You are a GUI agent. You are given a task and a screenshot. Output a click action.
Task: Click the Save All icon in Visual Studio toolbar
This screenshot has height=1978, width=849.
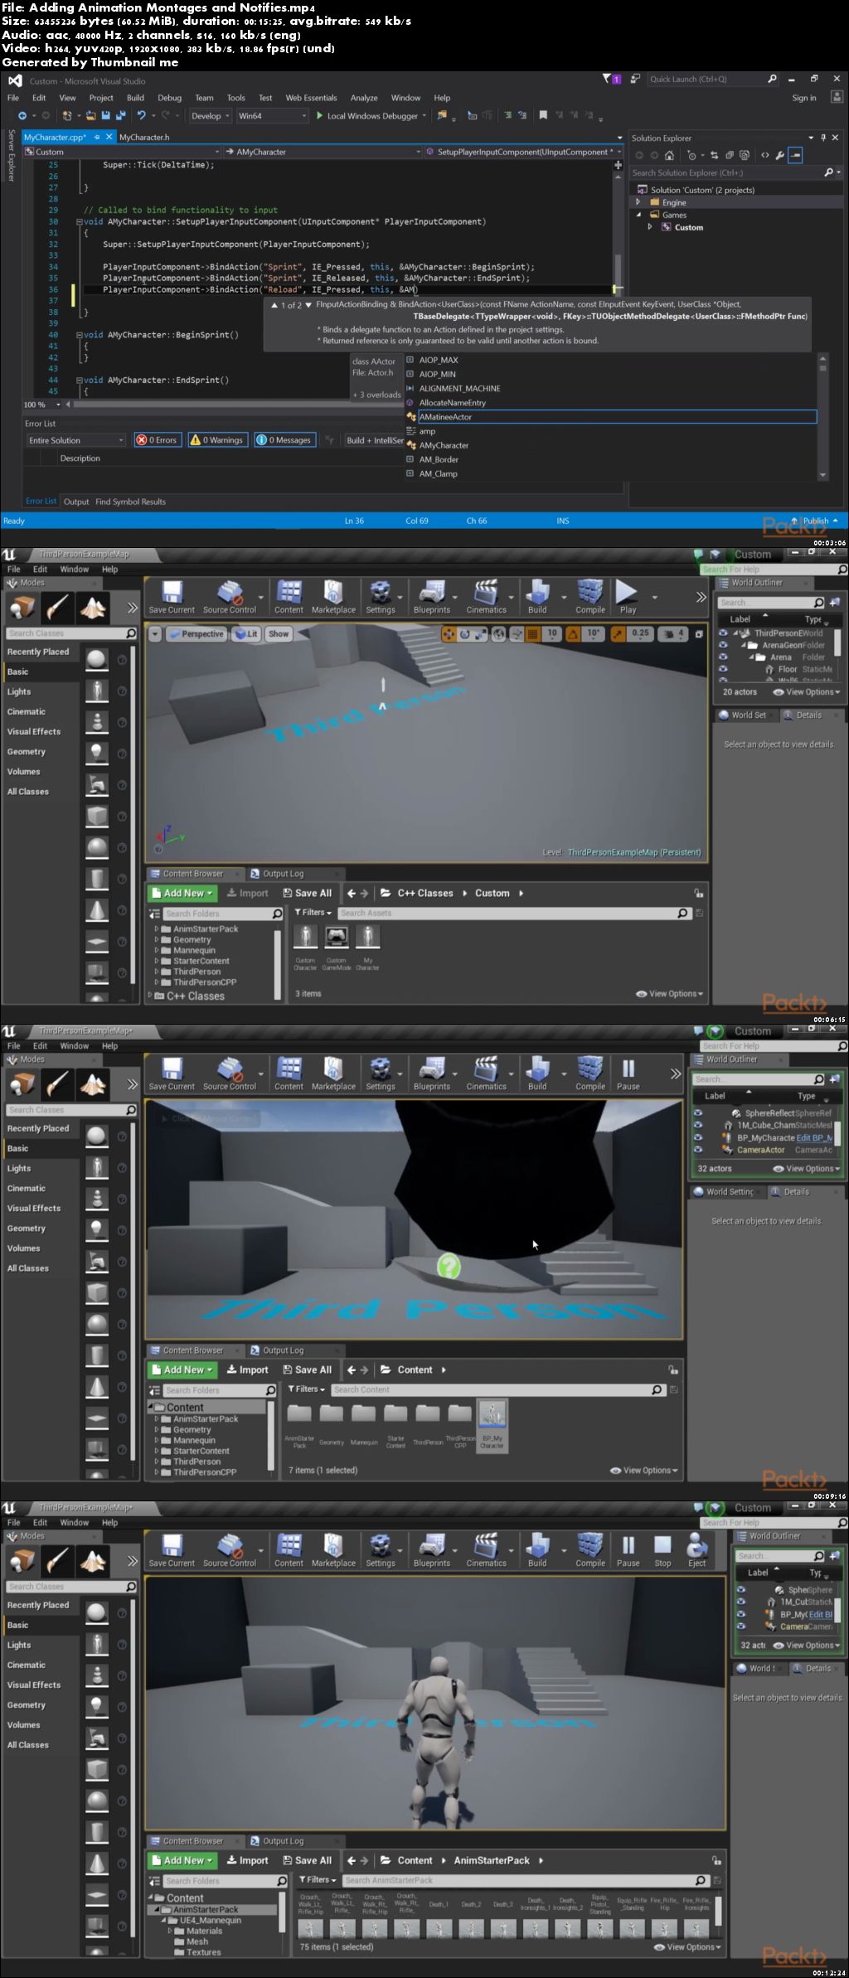coord(120,116)
